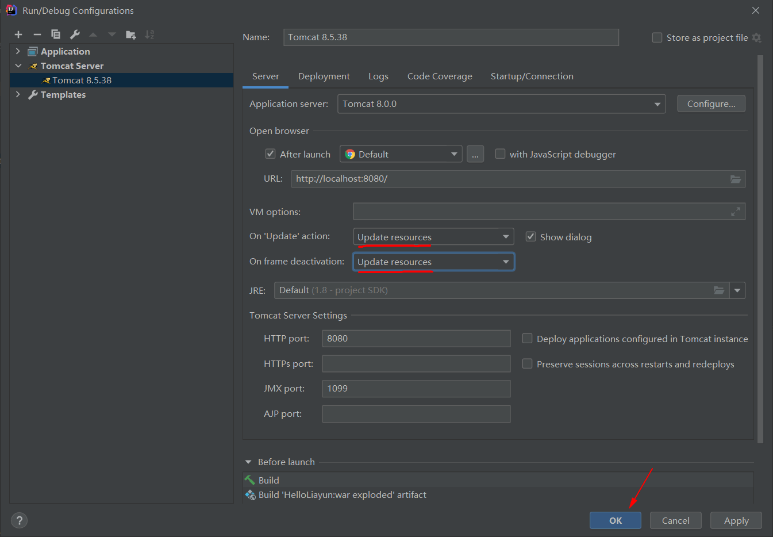The width and height of the screenshot is (773, 537).
Task: Remove configuration with minus icon
Action: click(x=37, y=34)
